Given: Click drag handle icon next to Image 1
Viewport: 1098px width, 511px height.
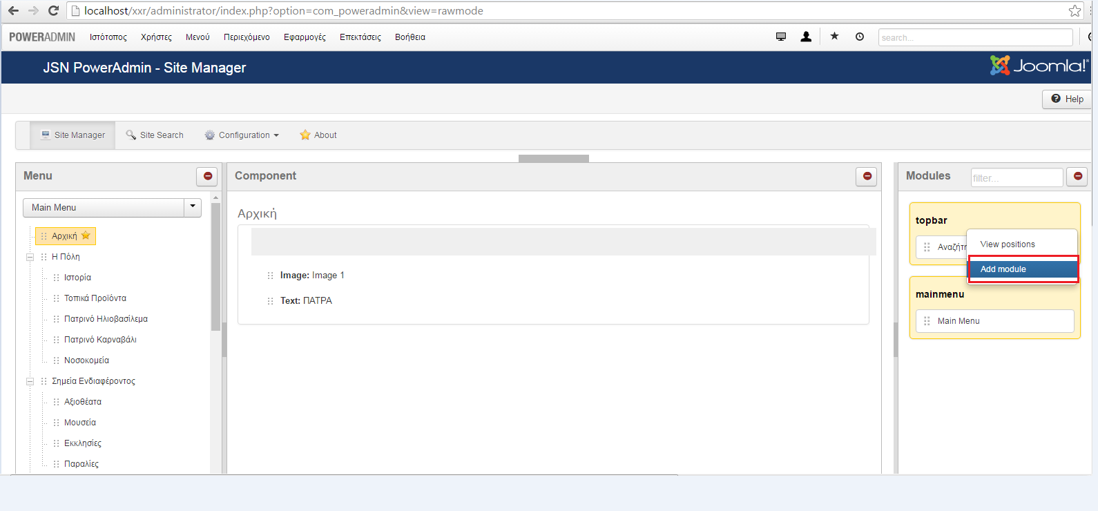Looking at the screenshot, I should pos(270,276).
